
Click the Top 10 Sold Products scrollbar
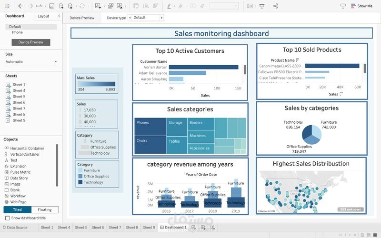365,68
